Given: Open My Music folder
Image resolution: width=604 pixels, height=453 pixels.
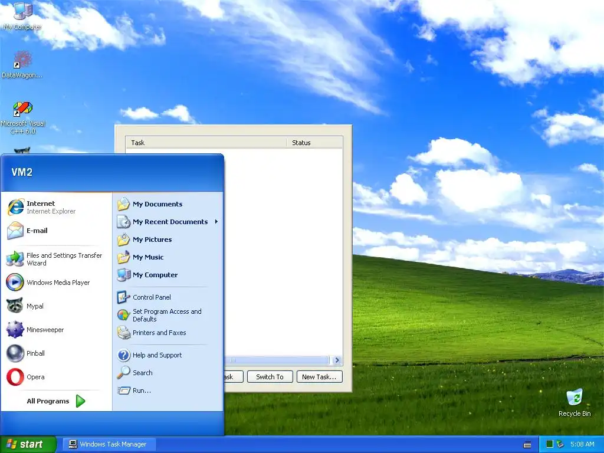Looking at the screenshot, I should tap(168, 257).
